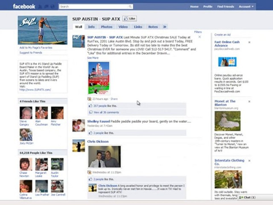
Task: Open Shelley Fausel's profile name
Action: pyautogui.click(x=99, y=121)
